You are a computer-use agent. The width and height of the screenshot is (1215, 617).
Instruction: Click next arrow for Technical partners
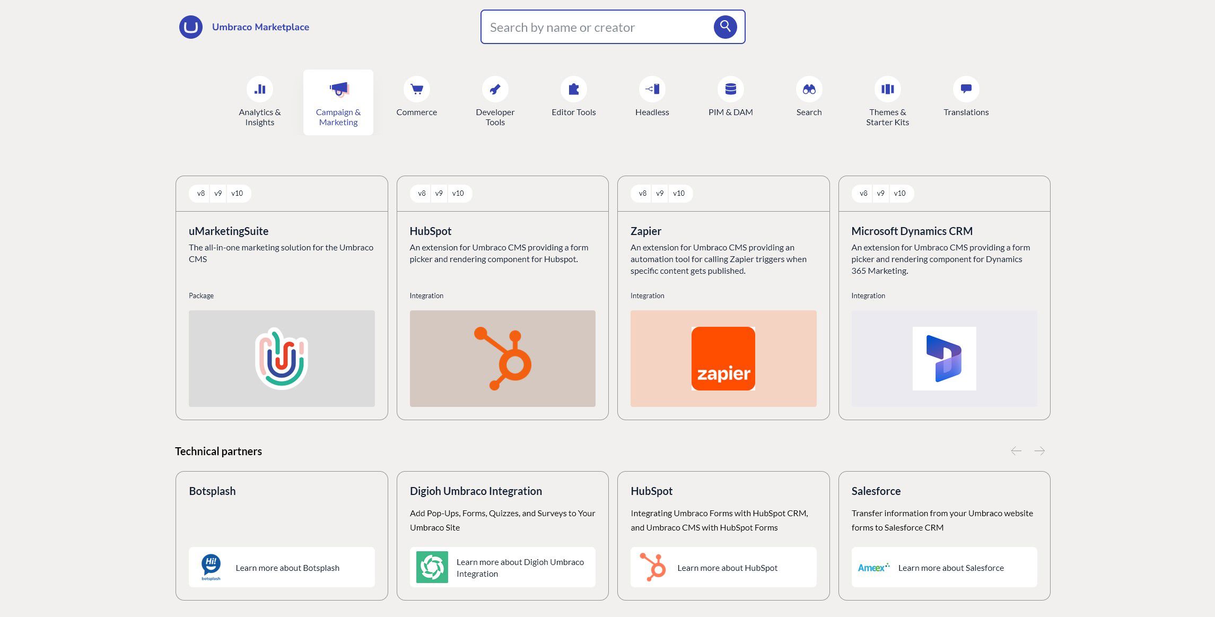click(1039, 450)
